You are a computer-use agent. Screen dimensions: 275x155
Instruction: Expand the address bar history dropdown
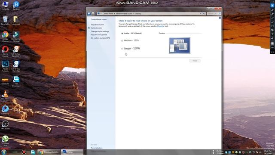pos(201,13)
